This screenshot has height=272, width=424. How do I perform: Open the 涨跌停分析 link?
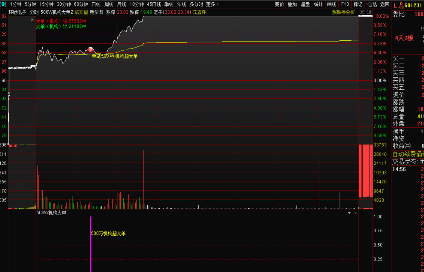(x=343, y=12)
